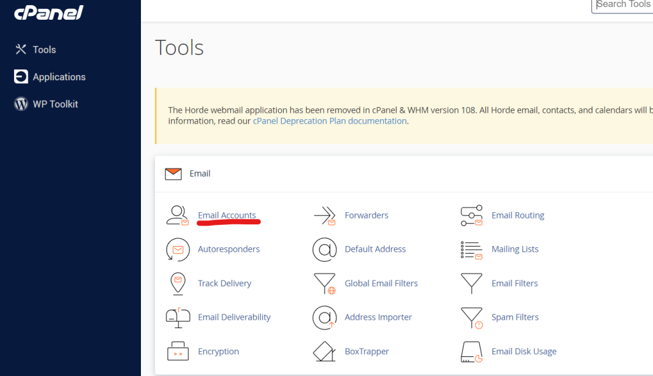The image size is (653, 376).
Task: Open Tools in the sidebar
Action: (x=44, y=50)
